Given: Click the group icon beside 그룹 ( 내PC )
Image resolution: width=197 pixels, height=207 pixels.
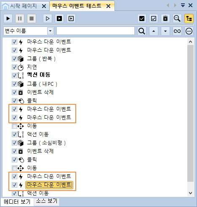Looking at the screenshot, I should pyautogui.click(x=21, y=84).
